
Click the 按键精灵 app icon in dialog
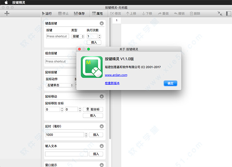92,67
